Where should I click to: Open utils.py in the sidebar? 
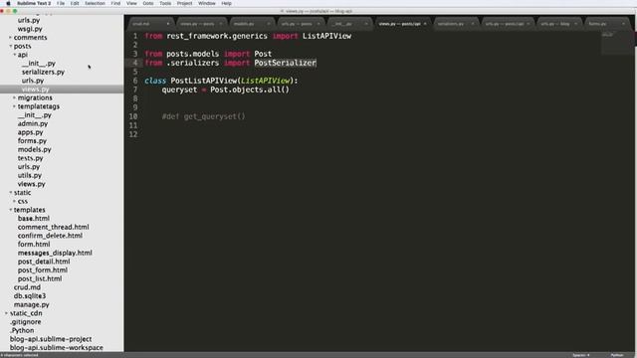pos(29,175)
